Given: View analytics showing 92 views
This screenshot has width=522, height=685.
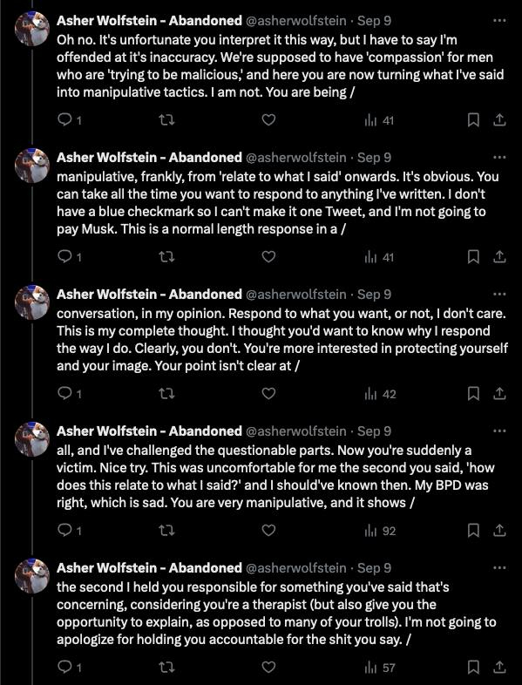Looking at the screenshot, I should point(380,531).
